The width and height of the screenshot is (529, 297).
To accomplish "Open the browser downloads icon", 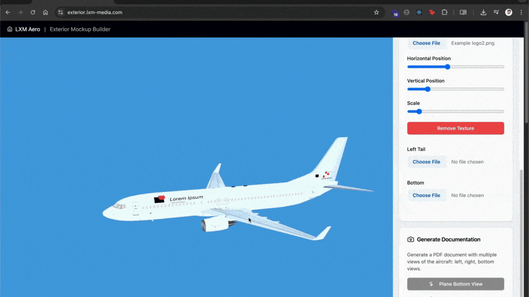I will (x=484, y=12).
